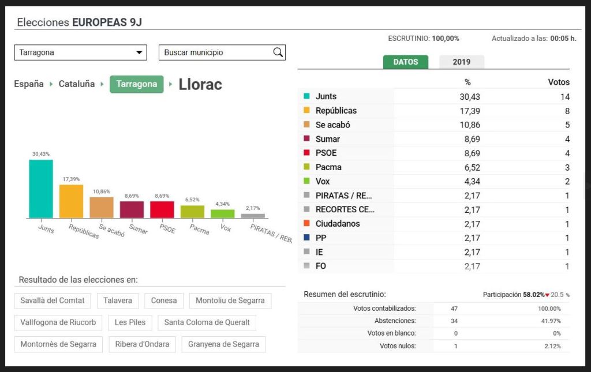Screen dimensions: 591x372
Task: Click the Ciudadanos orange color square
Action: 306,224
